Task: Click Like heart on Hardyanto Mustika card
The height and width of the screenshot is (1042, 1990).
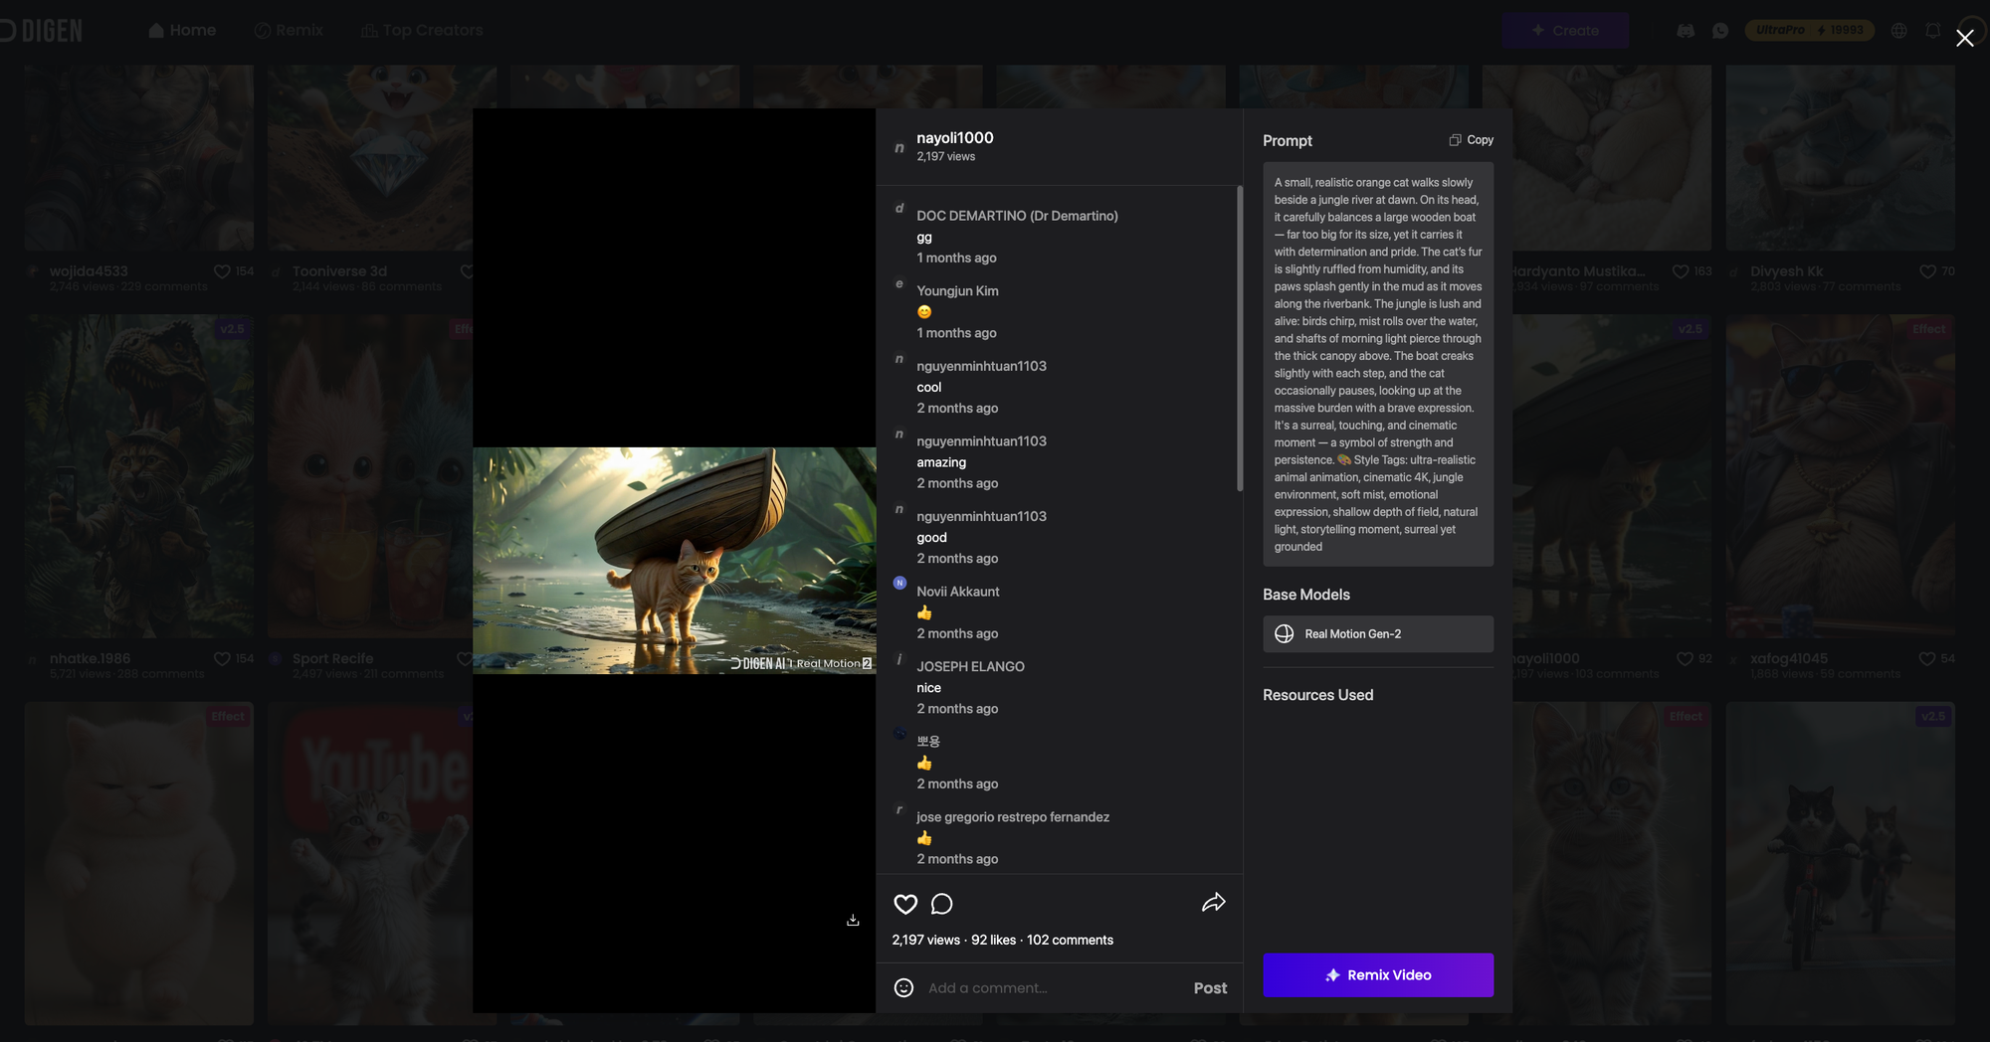Action: tap(1681, 271)
